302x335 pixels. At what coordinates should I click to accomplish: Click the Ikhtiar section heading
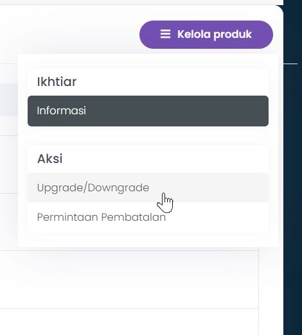coord(57,82)
